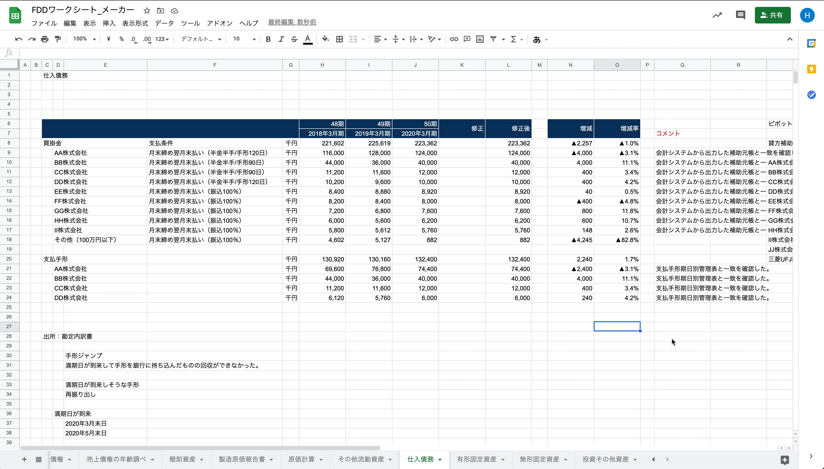Toggle strikethrough formatting
Viewport: 824px width, 469px height.
294,39
